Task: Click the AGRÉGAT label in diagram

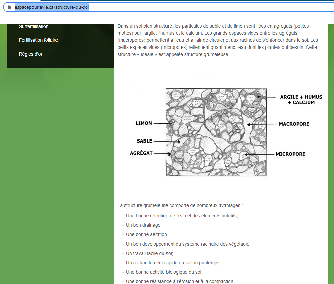Action: [x=141, y=153]
